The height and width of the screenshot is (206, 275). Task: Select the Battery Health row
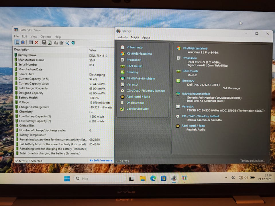[x=64, y=98]
